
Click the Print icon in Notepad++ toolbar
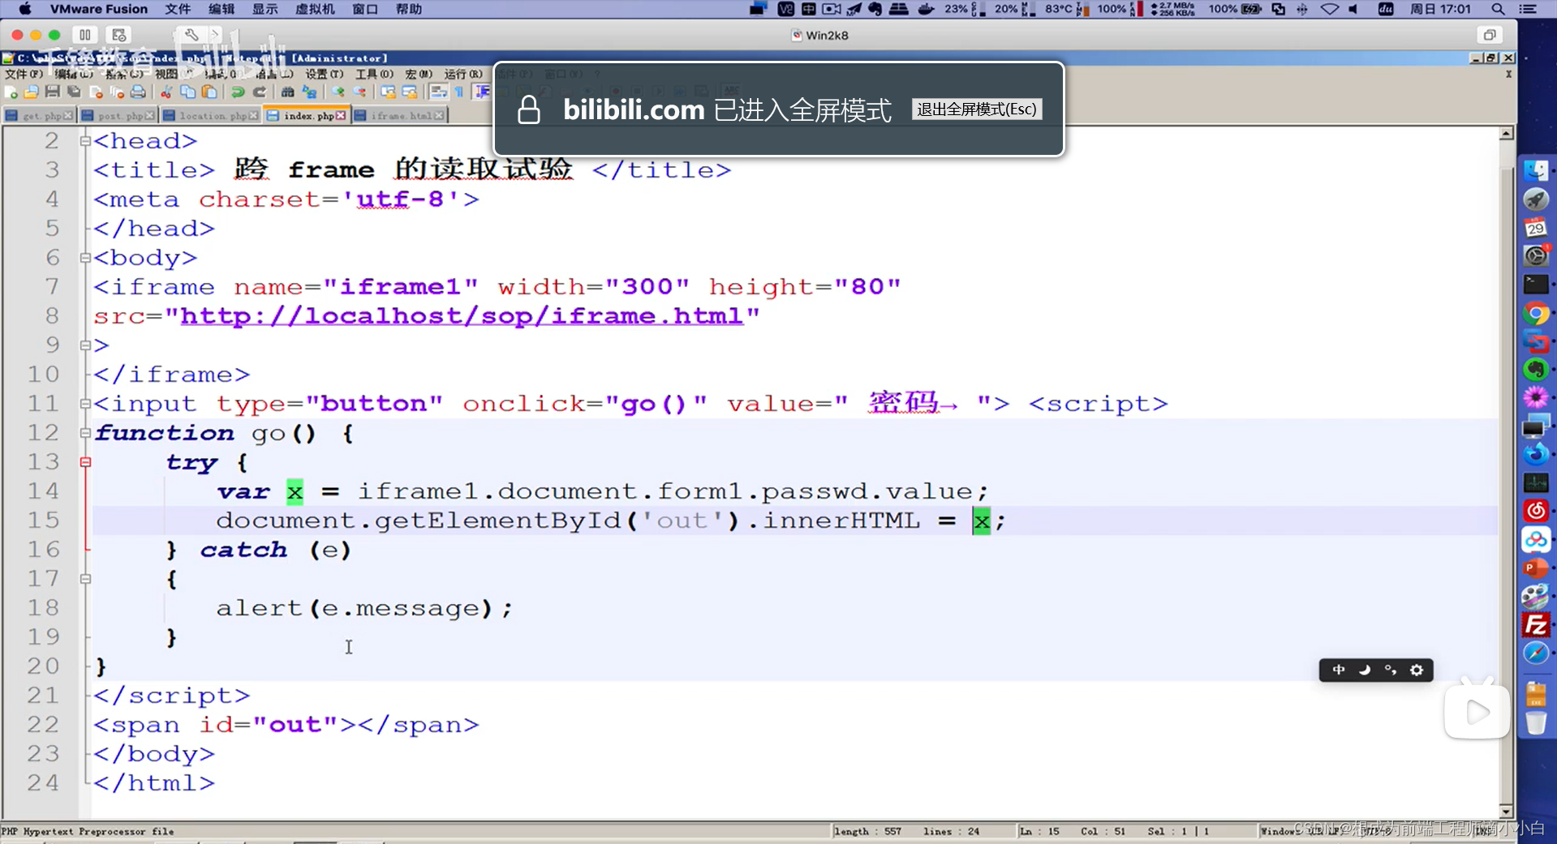pyautogui.click(x=139, y=92)
